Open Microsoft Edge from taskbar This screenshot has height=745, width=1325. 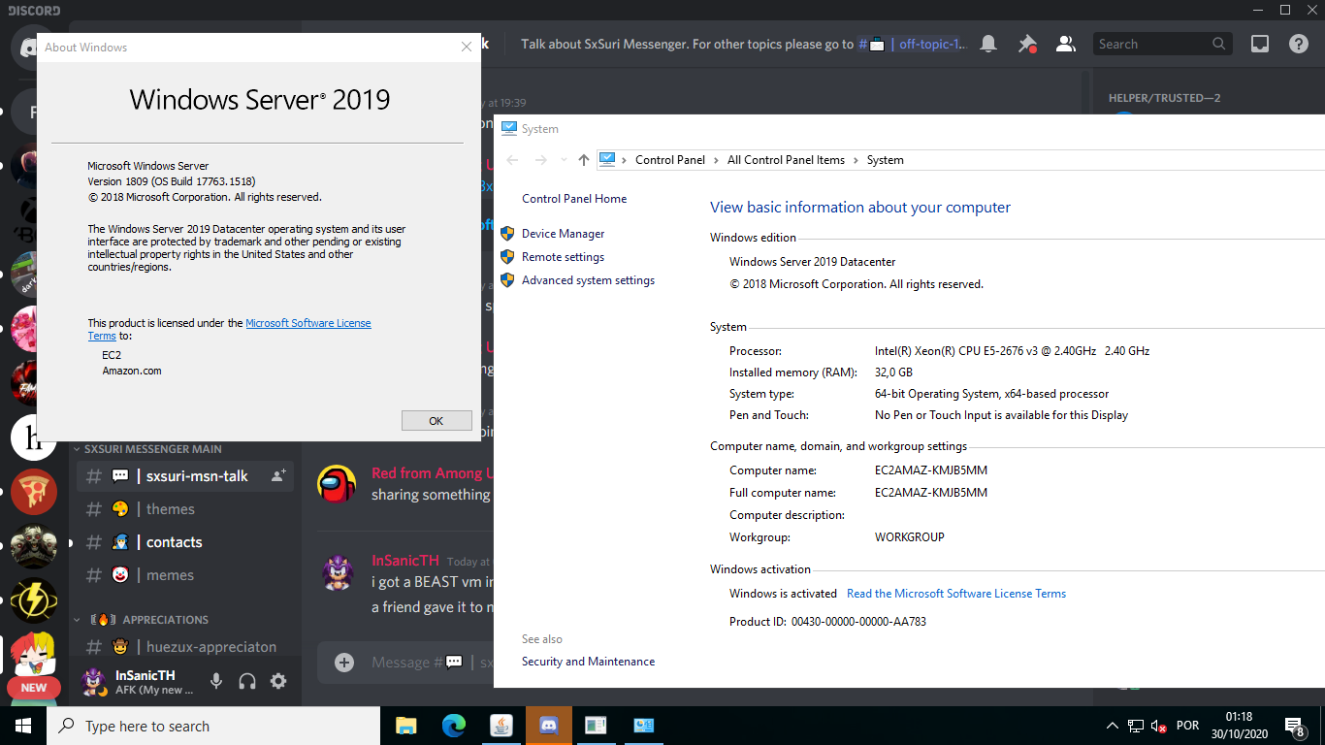point(454,726)
